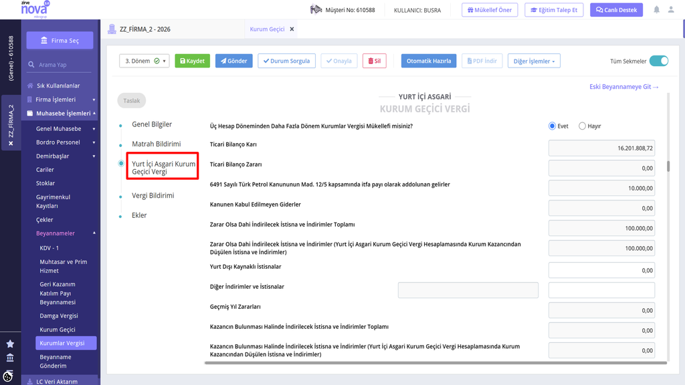
Task: Go to the Vergi Bildirimi section
Action: pyautogui.click(x=153, y=196)
